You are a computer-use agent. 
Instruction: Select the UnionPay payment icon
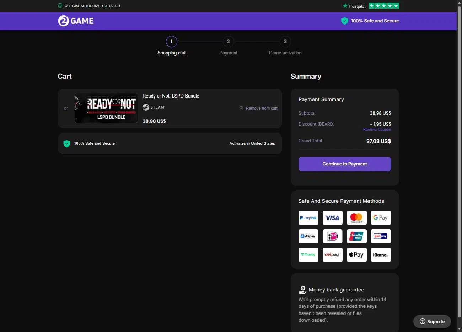[x=357, y=236]
